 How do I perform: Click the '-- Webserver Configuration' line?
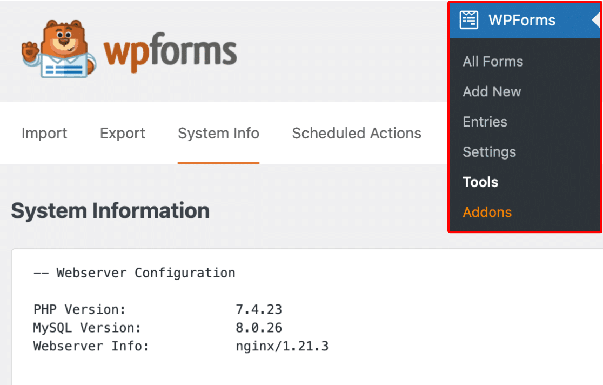click(134, 273)
